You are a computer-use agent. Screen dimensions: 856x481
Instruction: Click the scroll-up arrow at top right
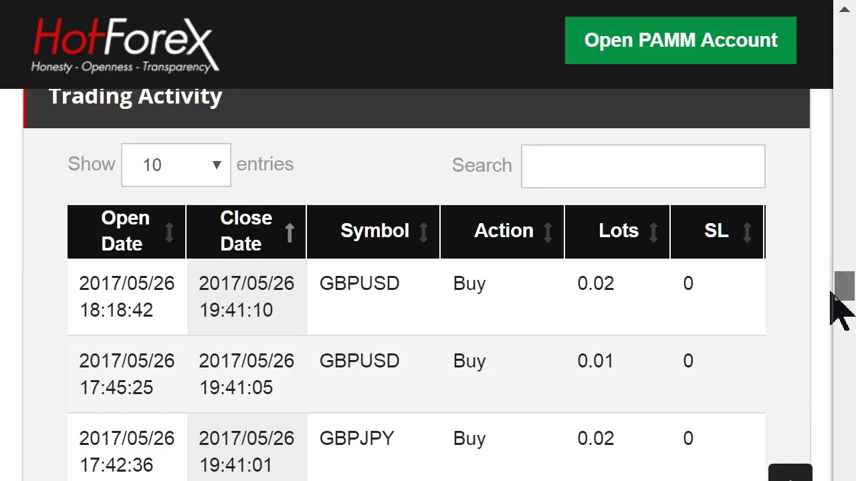pos(845,9)
